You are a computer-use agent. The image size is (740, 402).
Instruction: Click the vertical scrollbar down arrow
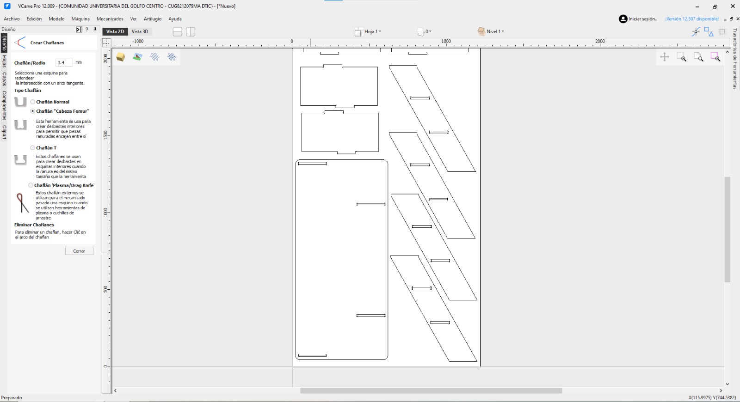coord(728,384)
